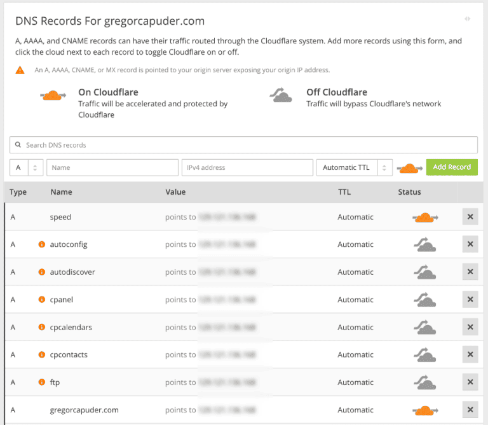Click the Automatic TTL value for ftp

click(355, 382)
